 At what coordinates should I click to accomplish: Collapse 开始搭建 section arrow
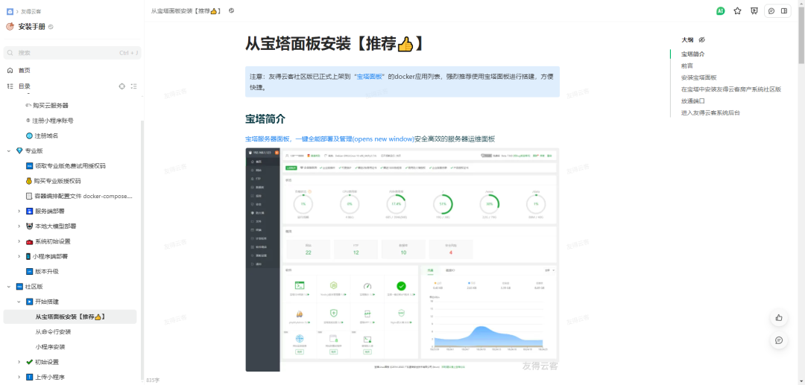19,302
